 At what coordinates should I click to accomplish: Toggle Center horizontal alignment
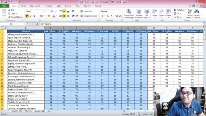click(64, 16)
